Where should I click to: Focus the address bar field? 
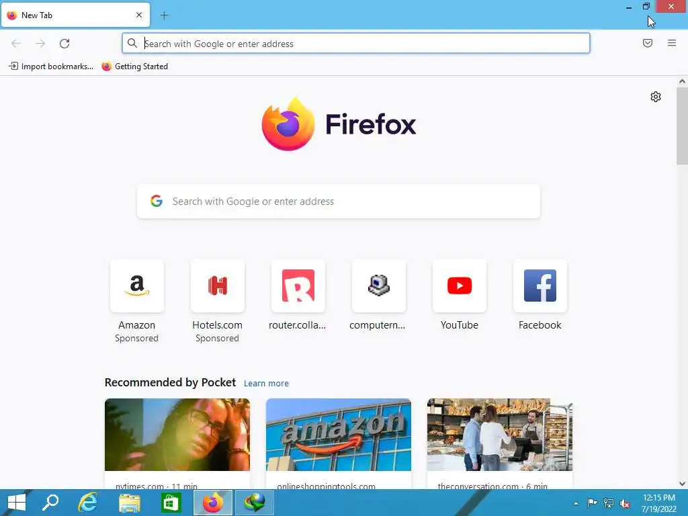coord(356,44)
